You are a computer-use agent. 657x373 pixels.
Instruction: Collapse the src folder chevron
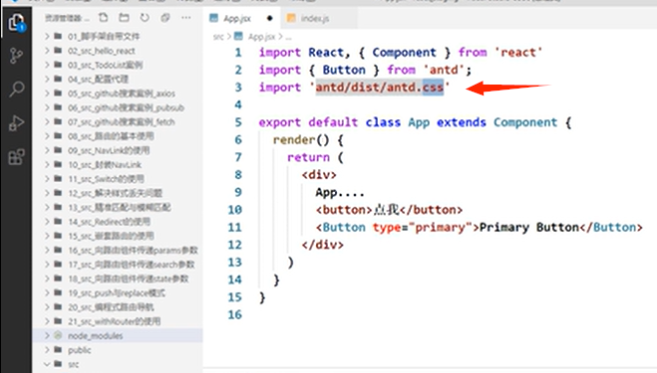pos(47,364)
